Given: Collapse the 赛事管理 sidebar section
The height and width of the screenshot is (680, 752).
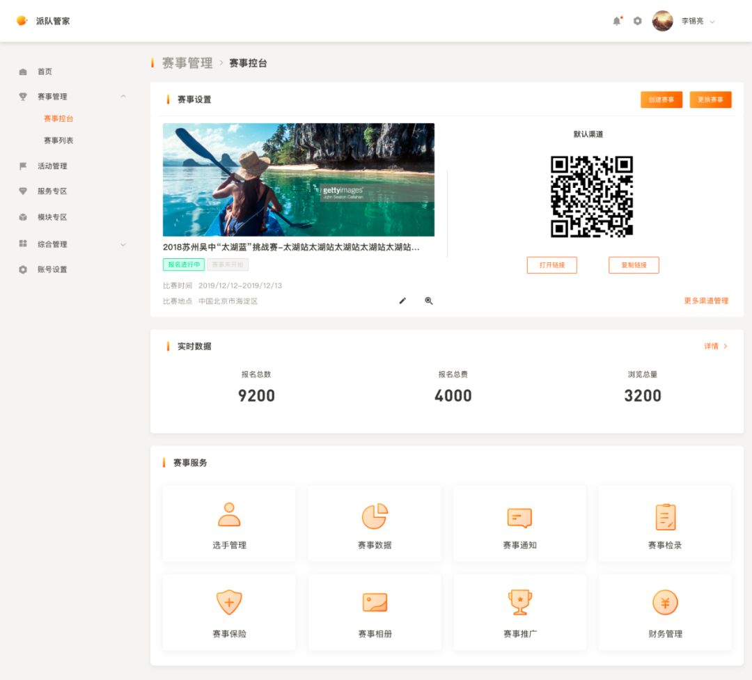Looking at the screenshot, I should [x=123, y=97].
